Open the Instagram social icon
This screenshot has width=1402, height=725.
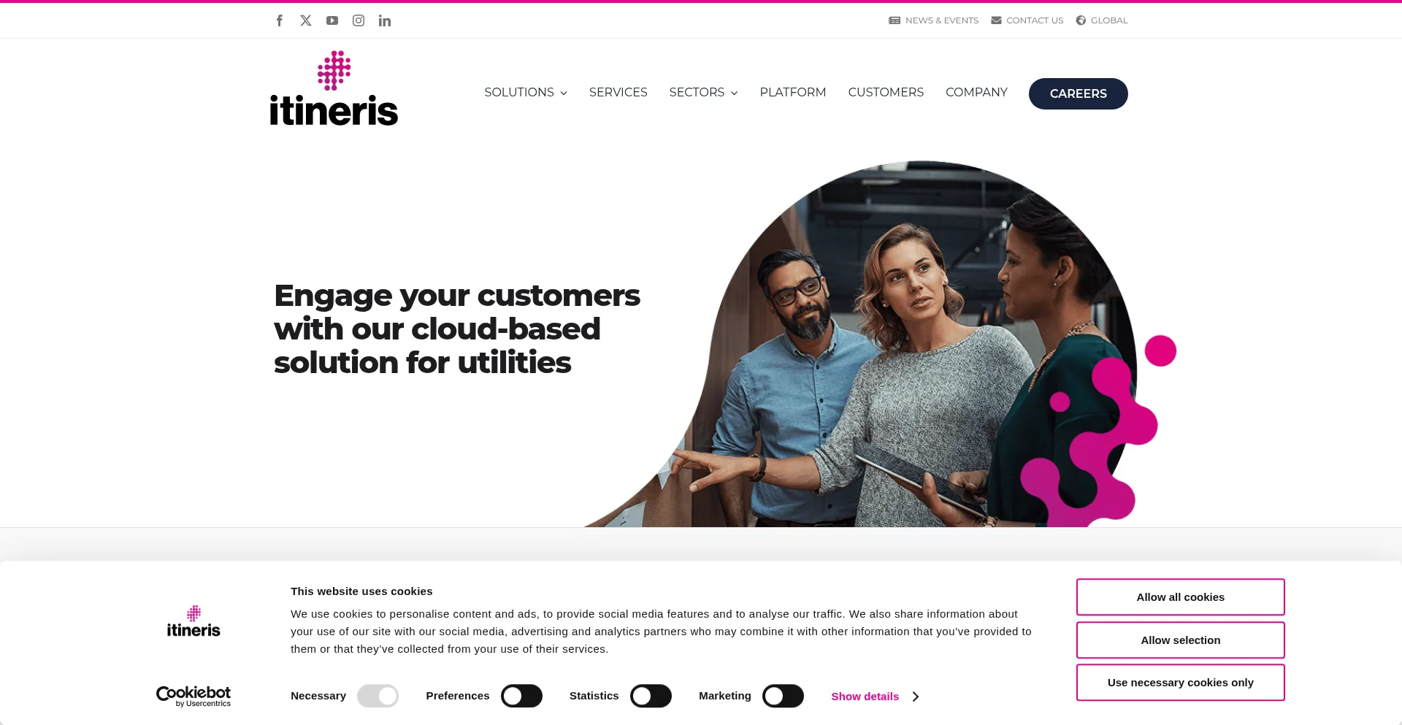coord(359,20)
